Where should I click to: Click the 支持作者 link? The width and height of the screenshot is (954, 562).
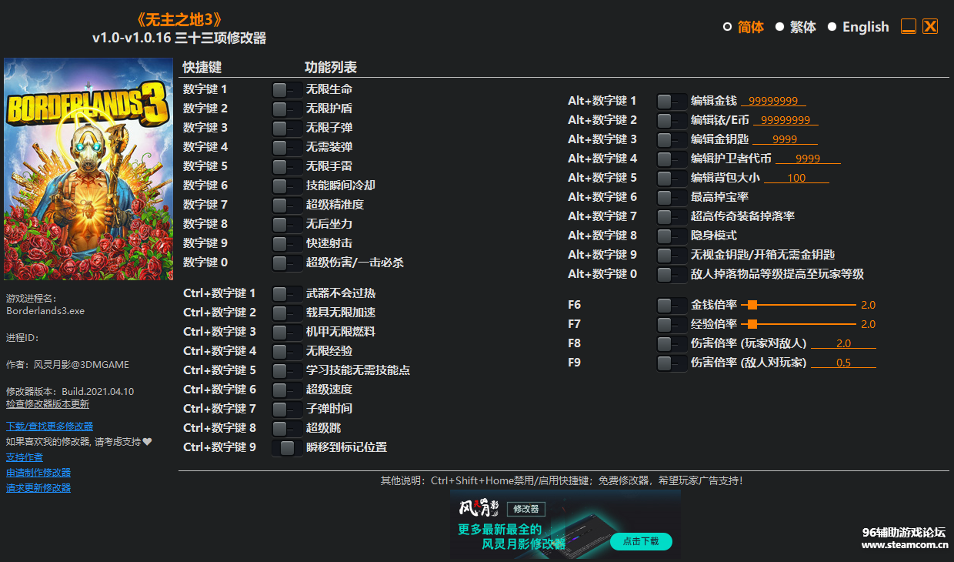[25, 457]
